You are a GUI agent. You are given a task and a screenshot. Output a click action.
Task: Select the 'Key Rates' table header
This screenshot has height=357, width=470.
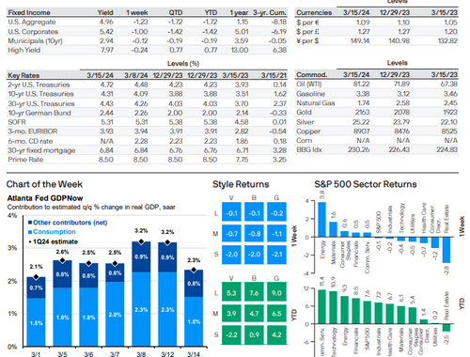click(x=23, y=75)
